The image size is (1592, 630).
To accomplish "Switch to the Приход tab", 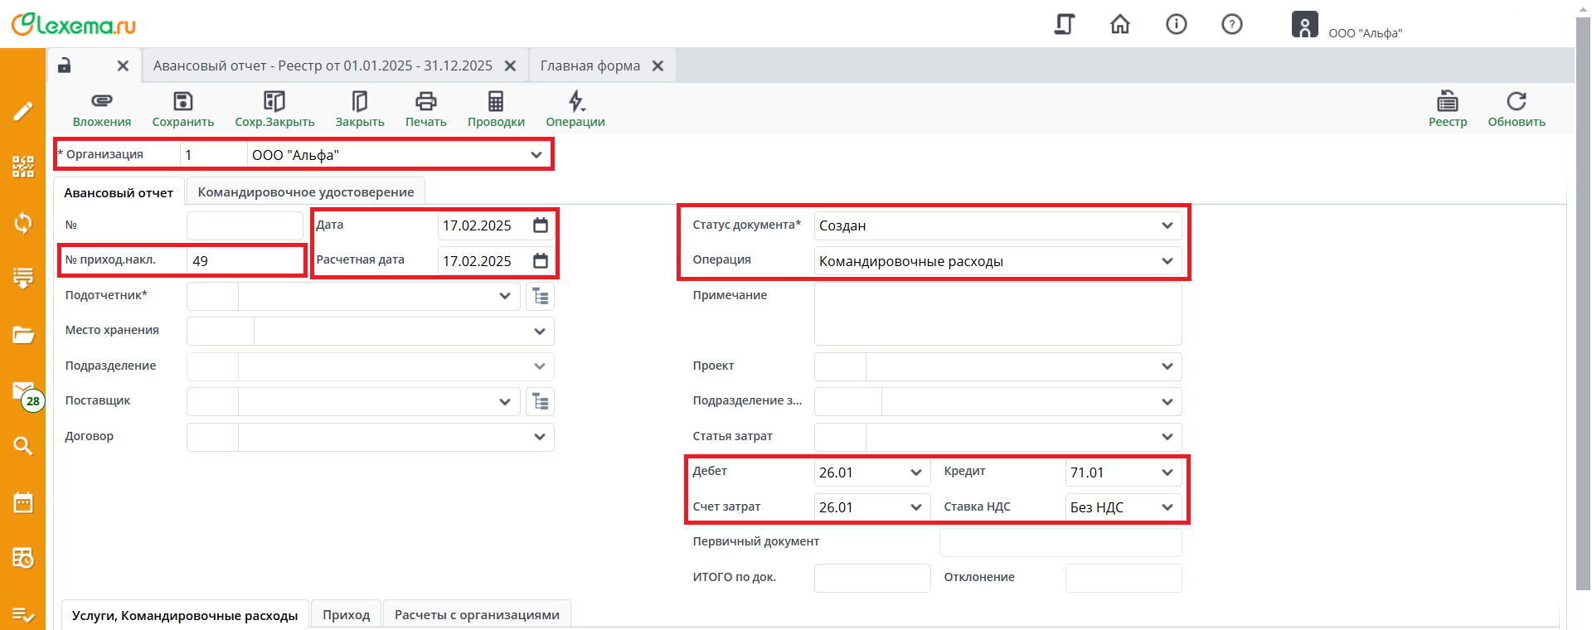I will (346, 615).
